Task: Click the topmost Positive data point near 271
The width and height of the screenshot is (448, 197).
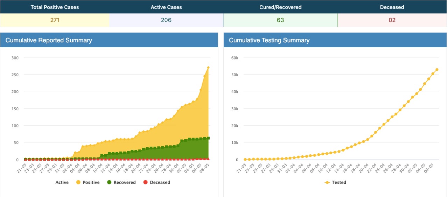Action: point(208,68)
